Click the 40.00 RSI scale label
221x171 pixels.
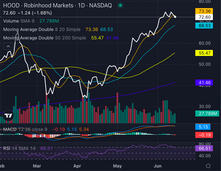(205, 156)
